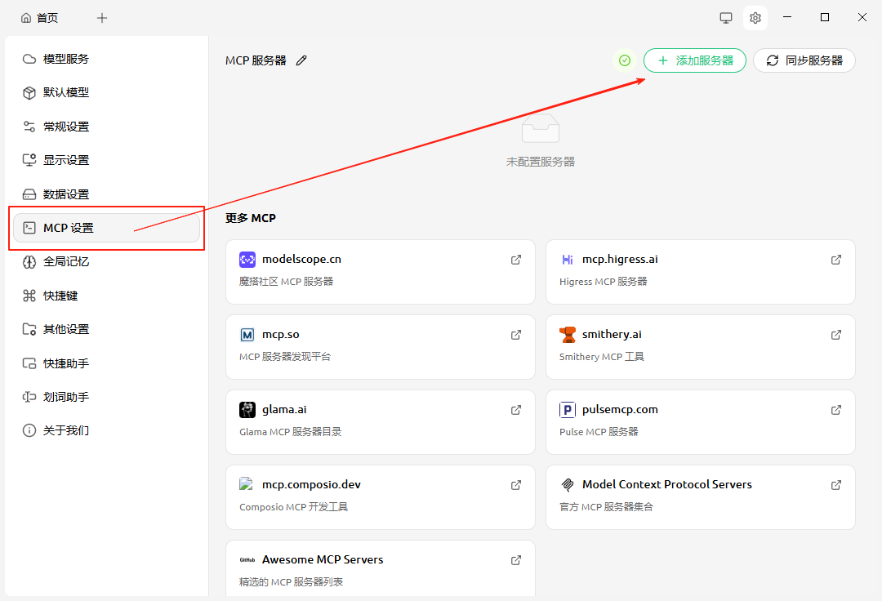Select MCP 设置 menu item
The image size is (882, 601).
point(106,228)
